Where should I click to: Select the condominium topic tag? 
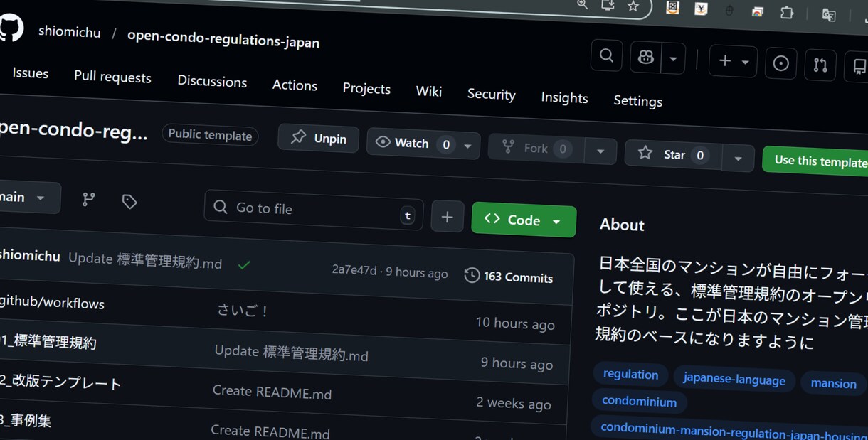pyautogui.click(x=639, y=402)
